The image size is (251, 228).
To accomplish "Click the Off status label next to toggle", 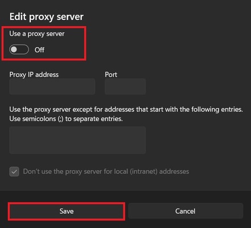I will (x=39, y=50).
